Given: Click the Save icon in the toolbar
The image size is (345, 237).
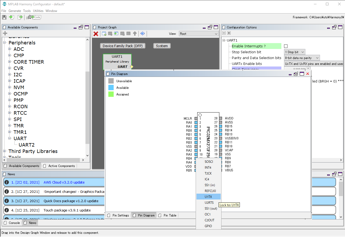Looking at the screenshot, I should click(4, 17).
